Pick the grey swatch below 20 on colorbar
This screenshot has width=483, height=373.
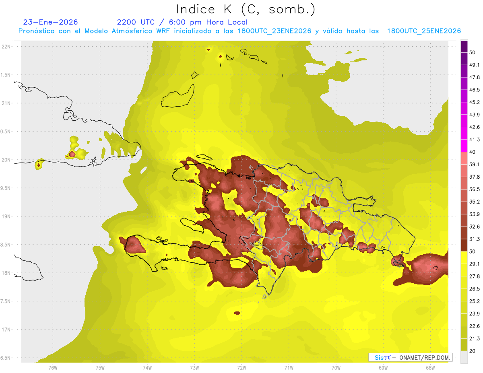[x=464, y=357]
